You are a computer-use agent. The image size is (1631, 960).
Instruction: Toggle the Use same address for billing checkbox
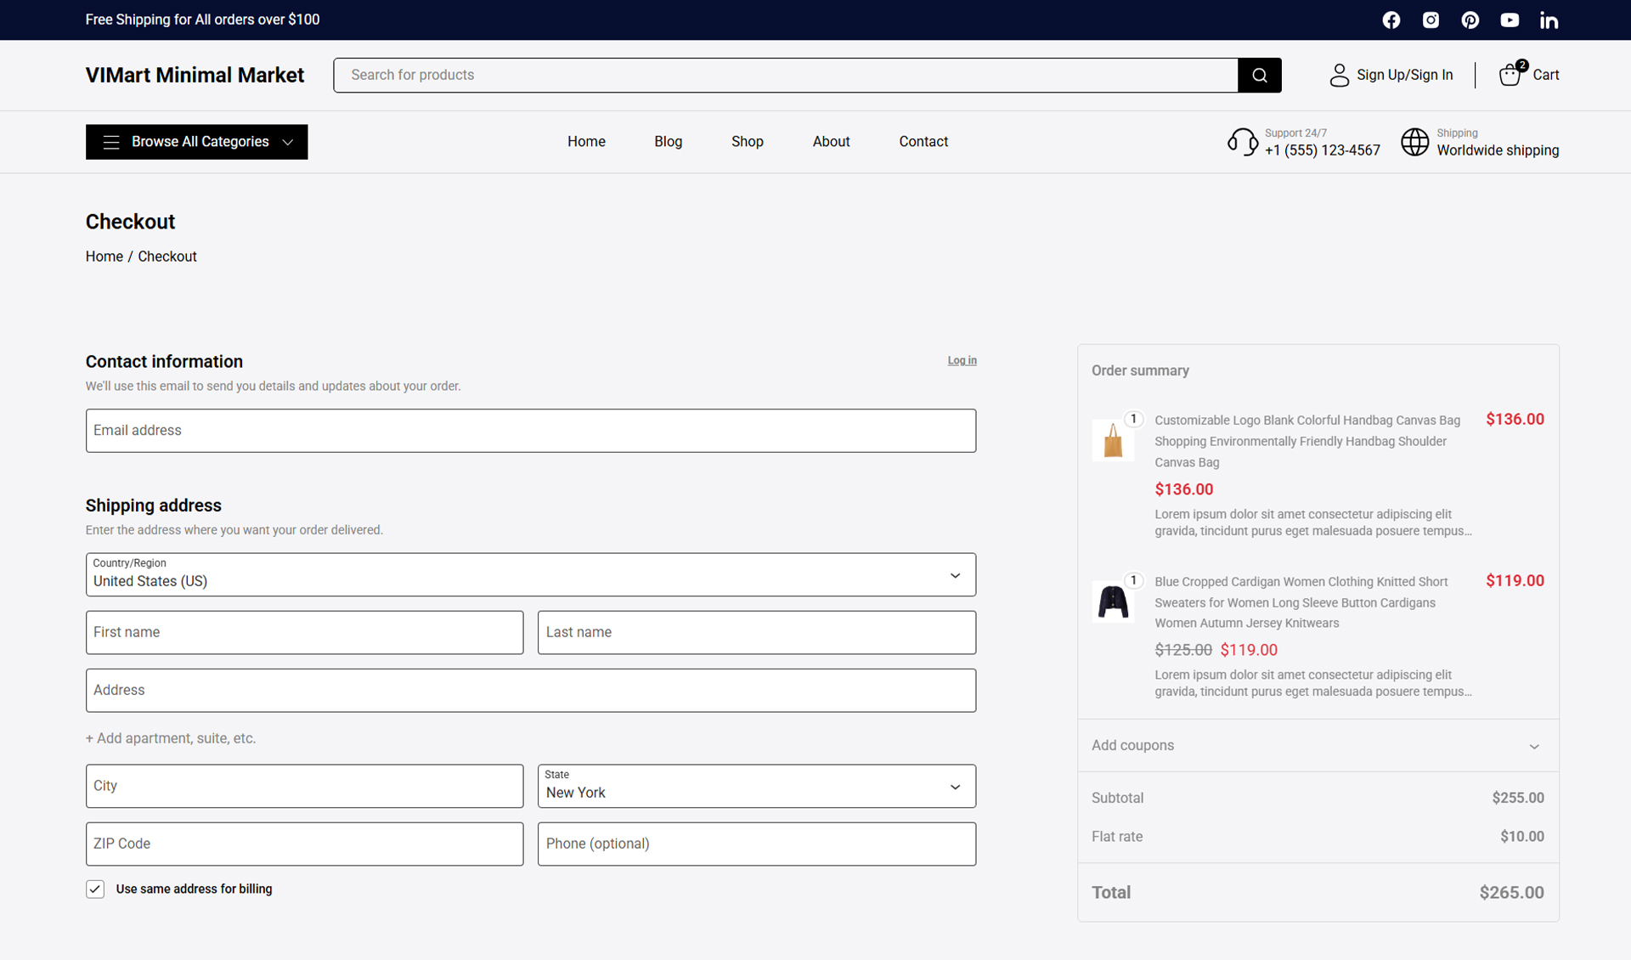94,889
